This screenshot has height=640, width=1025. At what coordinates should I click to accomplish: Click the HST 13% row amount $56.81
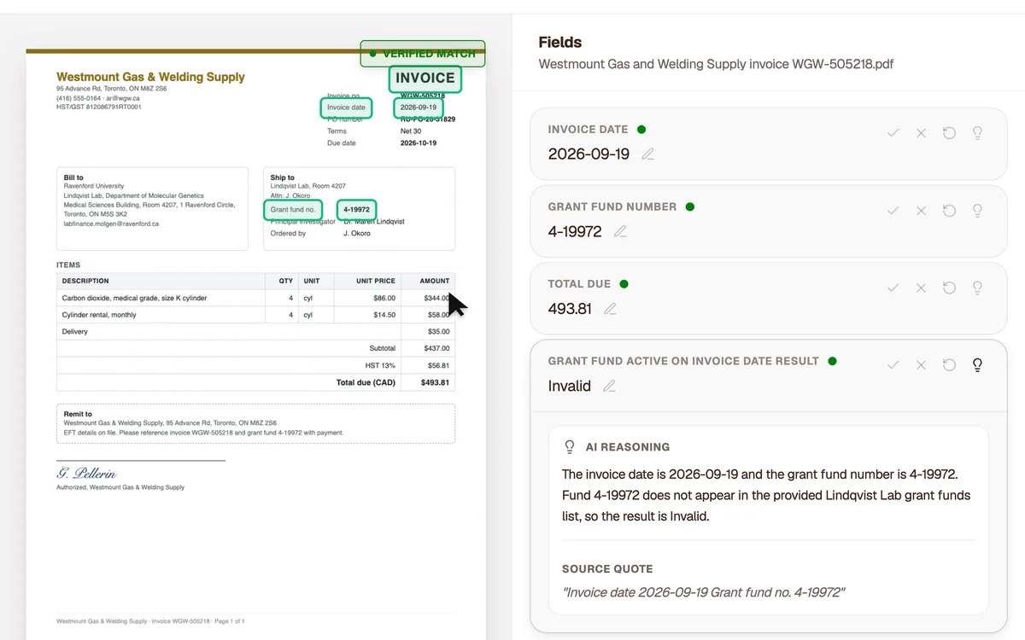436,365
